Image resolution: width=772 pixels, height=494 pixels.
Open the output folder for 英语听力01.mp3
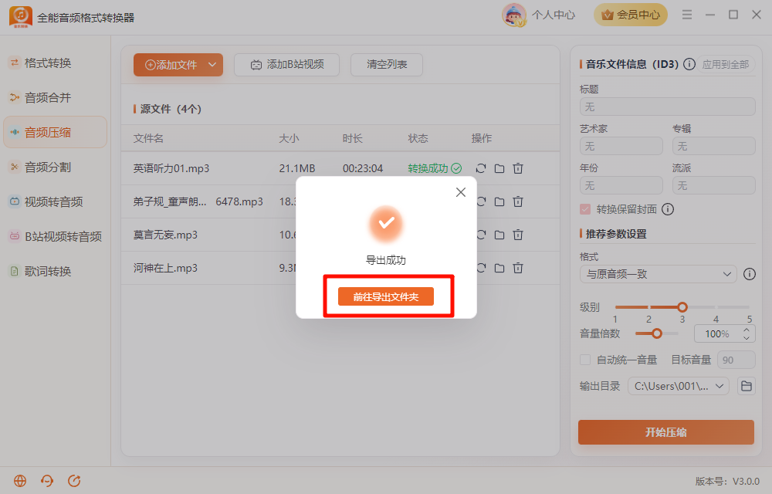click(499, 168)
